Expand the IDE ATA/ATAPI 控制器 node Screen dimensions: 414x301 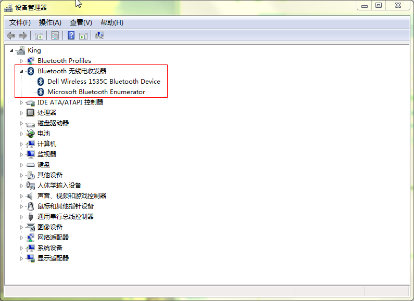click(x=21, y=102)
